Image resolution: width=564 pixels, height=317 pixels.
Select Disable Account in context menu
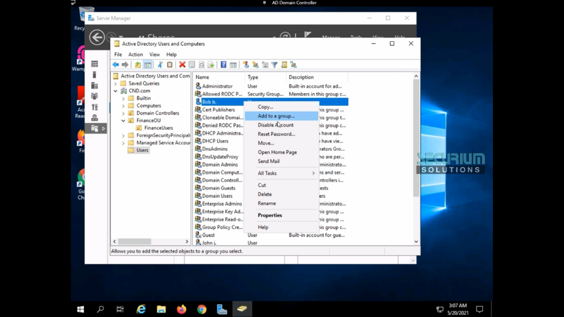coord(281,125)
